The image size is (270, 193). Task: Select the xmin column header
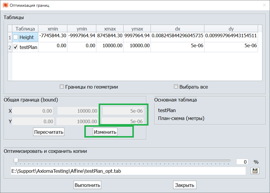(x=53, y=29)
